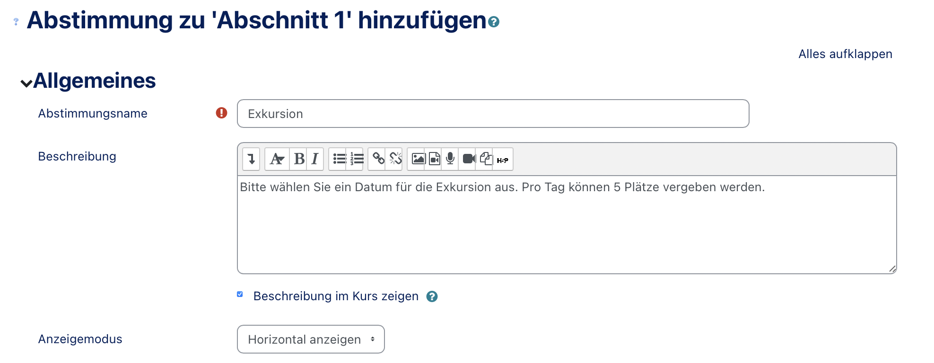Show more editor toolbar buttons
Screen dimensions: 934x363
251,159
